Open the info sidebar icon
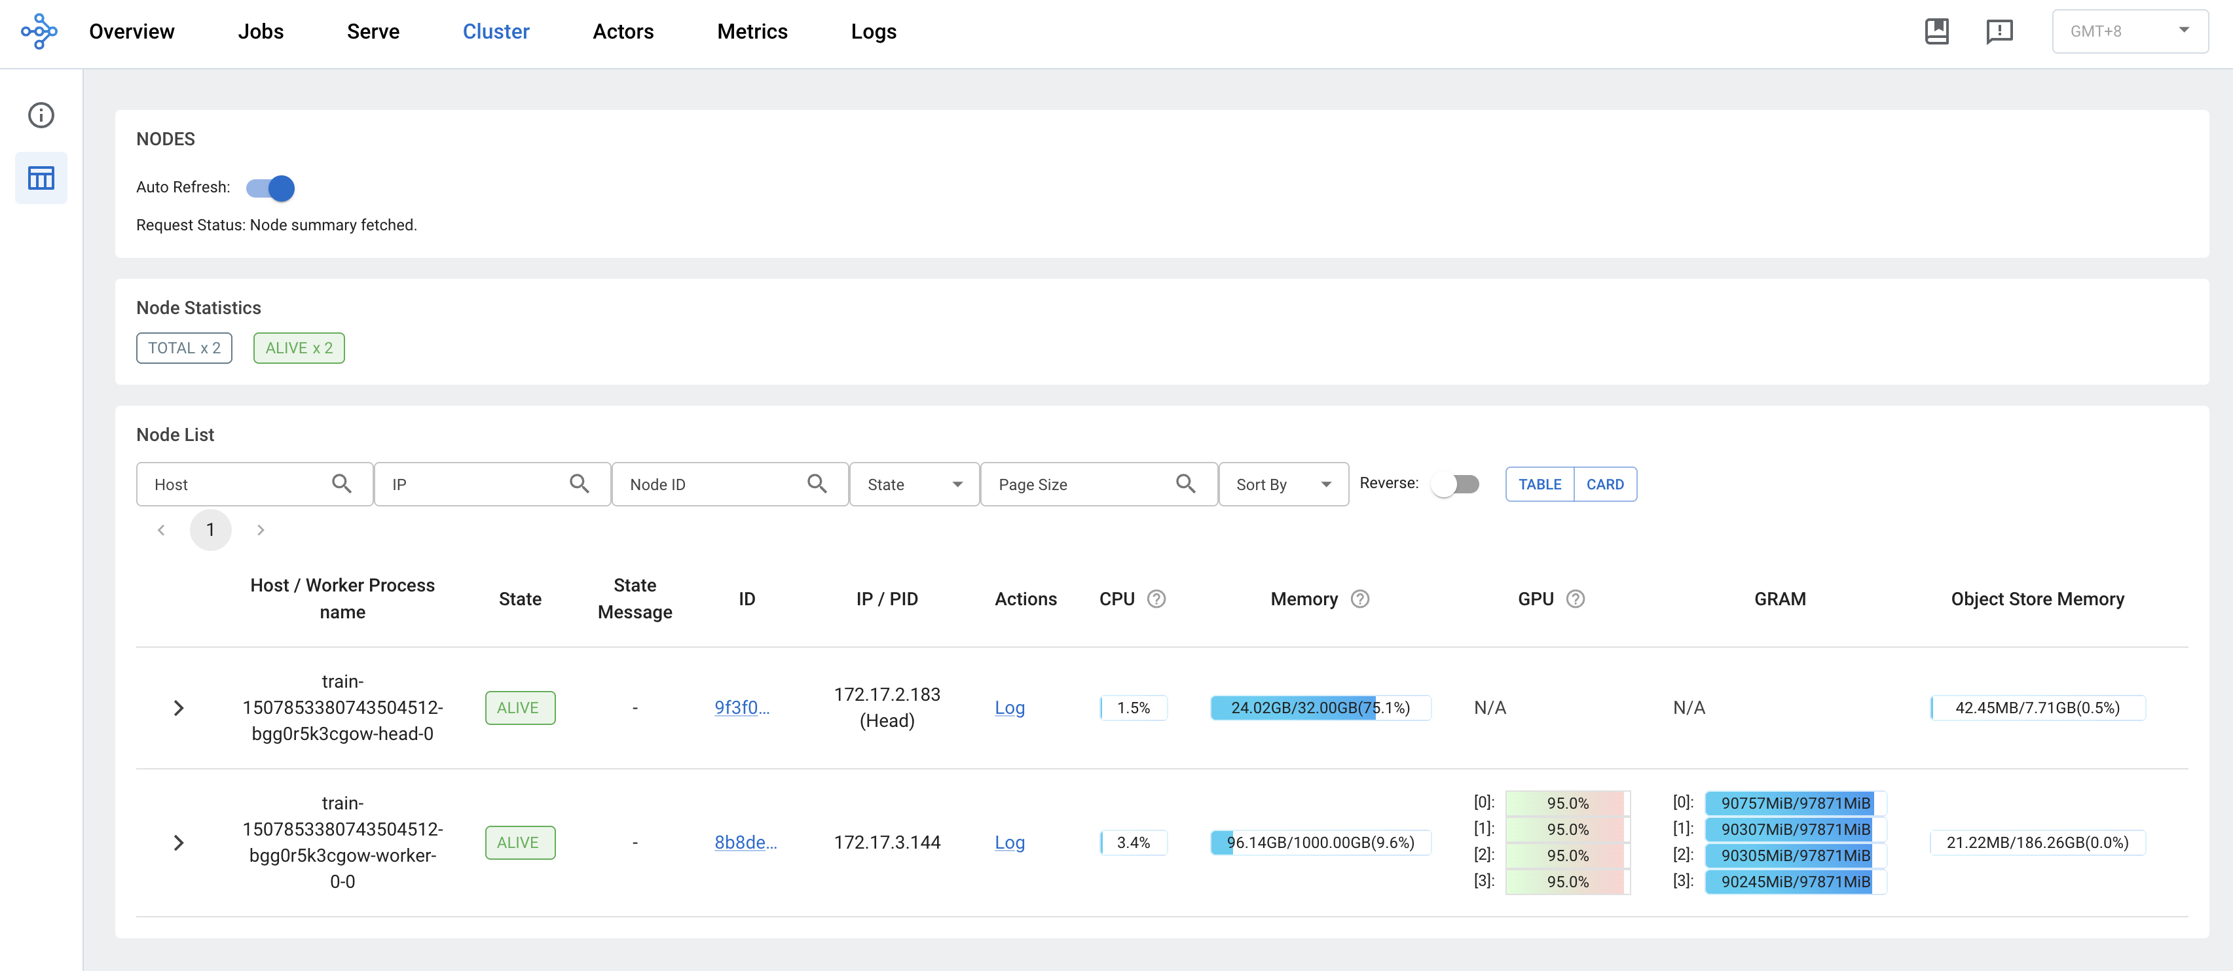The width and height of the screenshot is (2233, 971). click(41, 115)
